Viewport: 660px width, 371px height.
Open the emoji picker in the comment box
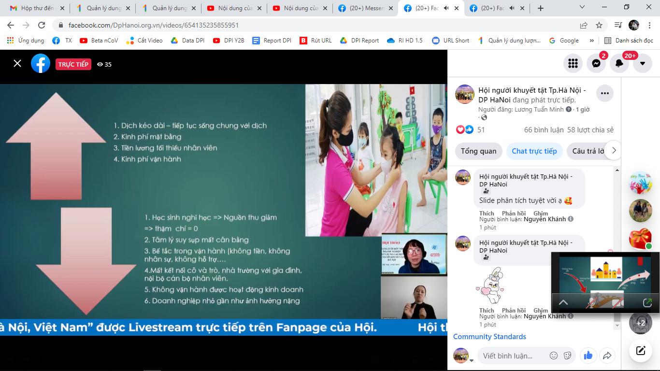click(x=554, y=356)
